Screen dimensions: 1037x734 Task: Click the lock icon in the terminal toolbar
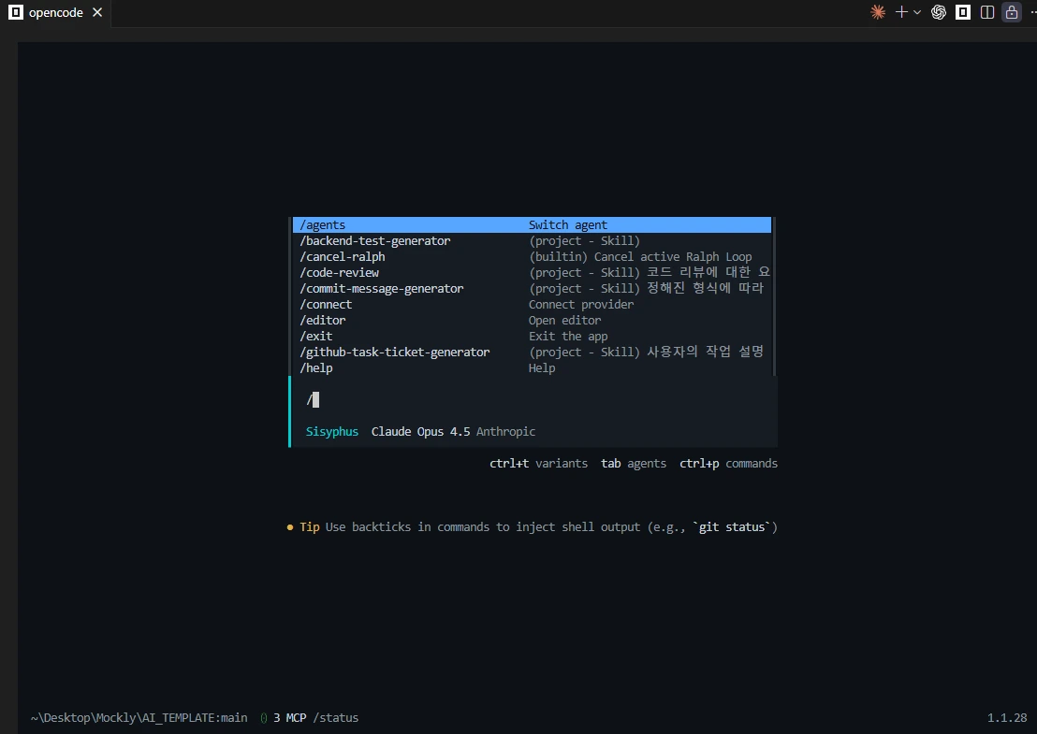pyautogui.click(x=1011, y=12)
